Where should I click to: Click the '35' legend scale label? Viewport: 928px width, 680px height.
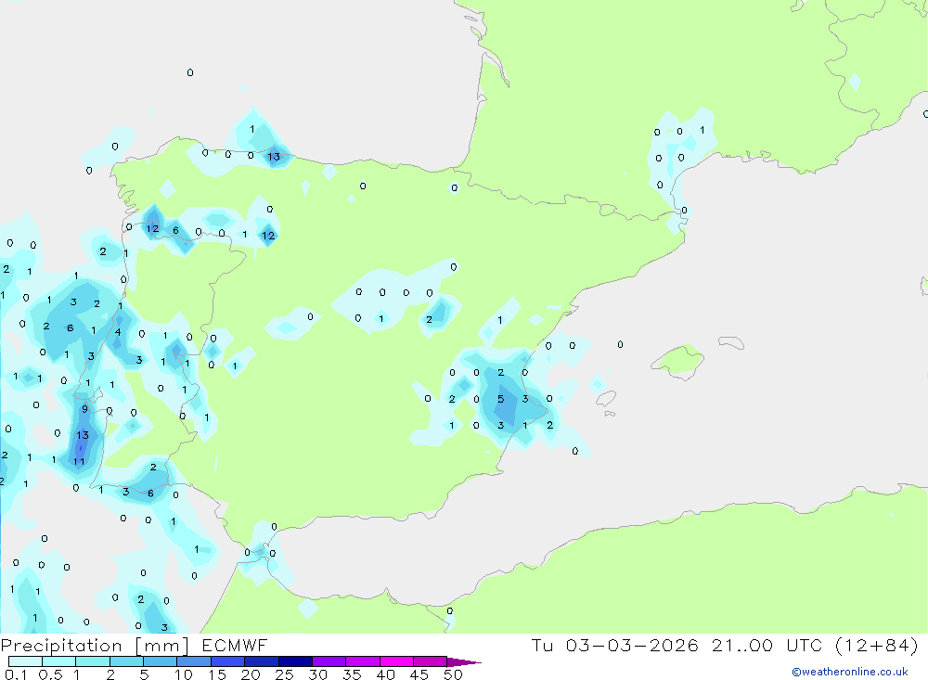tap(352, 674)
